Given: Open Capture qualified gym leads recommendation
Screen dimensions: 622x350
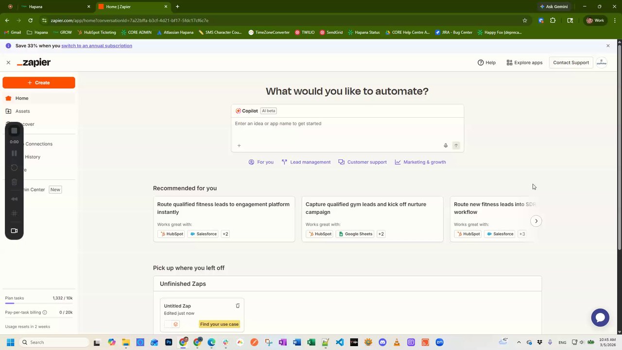Looking at the screenshot, I should pos(372,219).
